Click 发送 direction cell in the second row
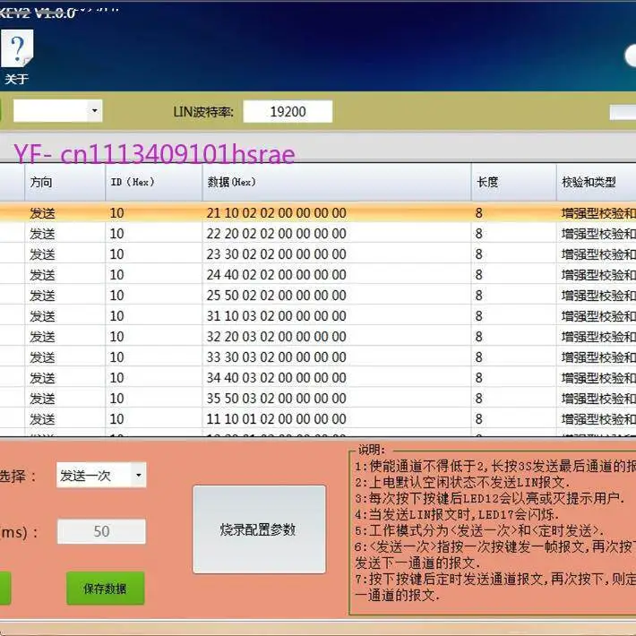Screen dimensions: 636x636 point(64,234)
